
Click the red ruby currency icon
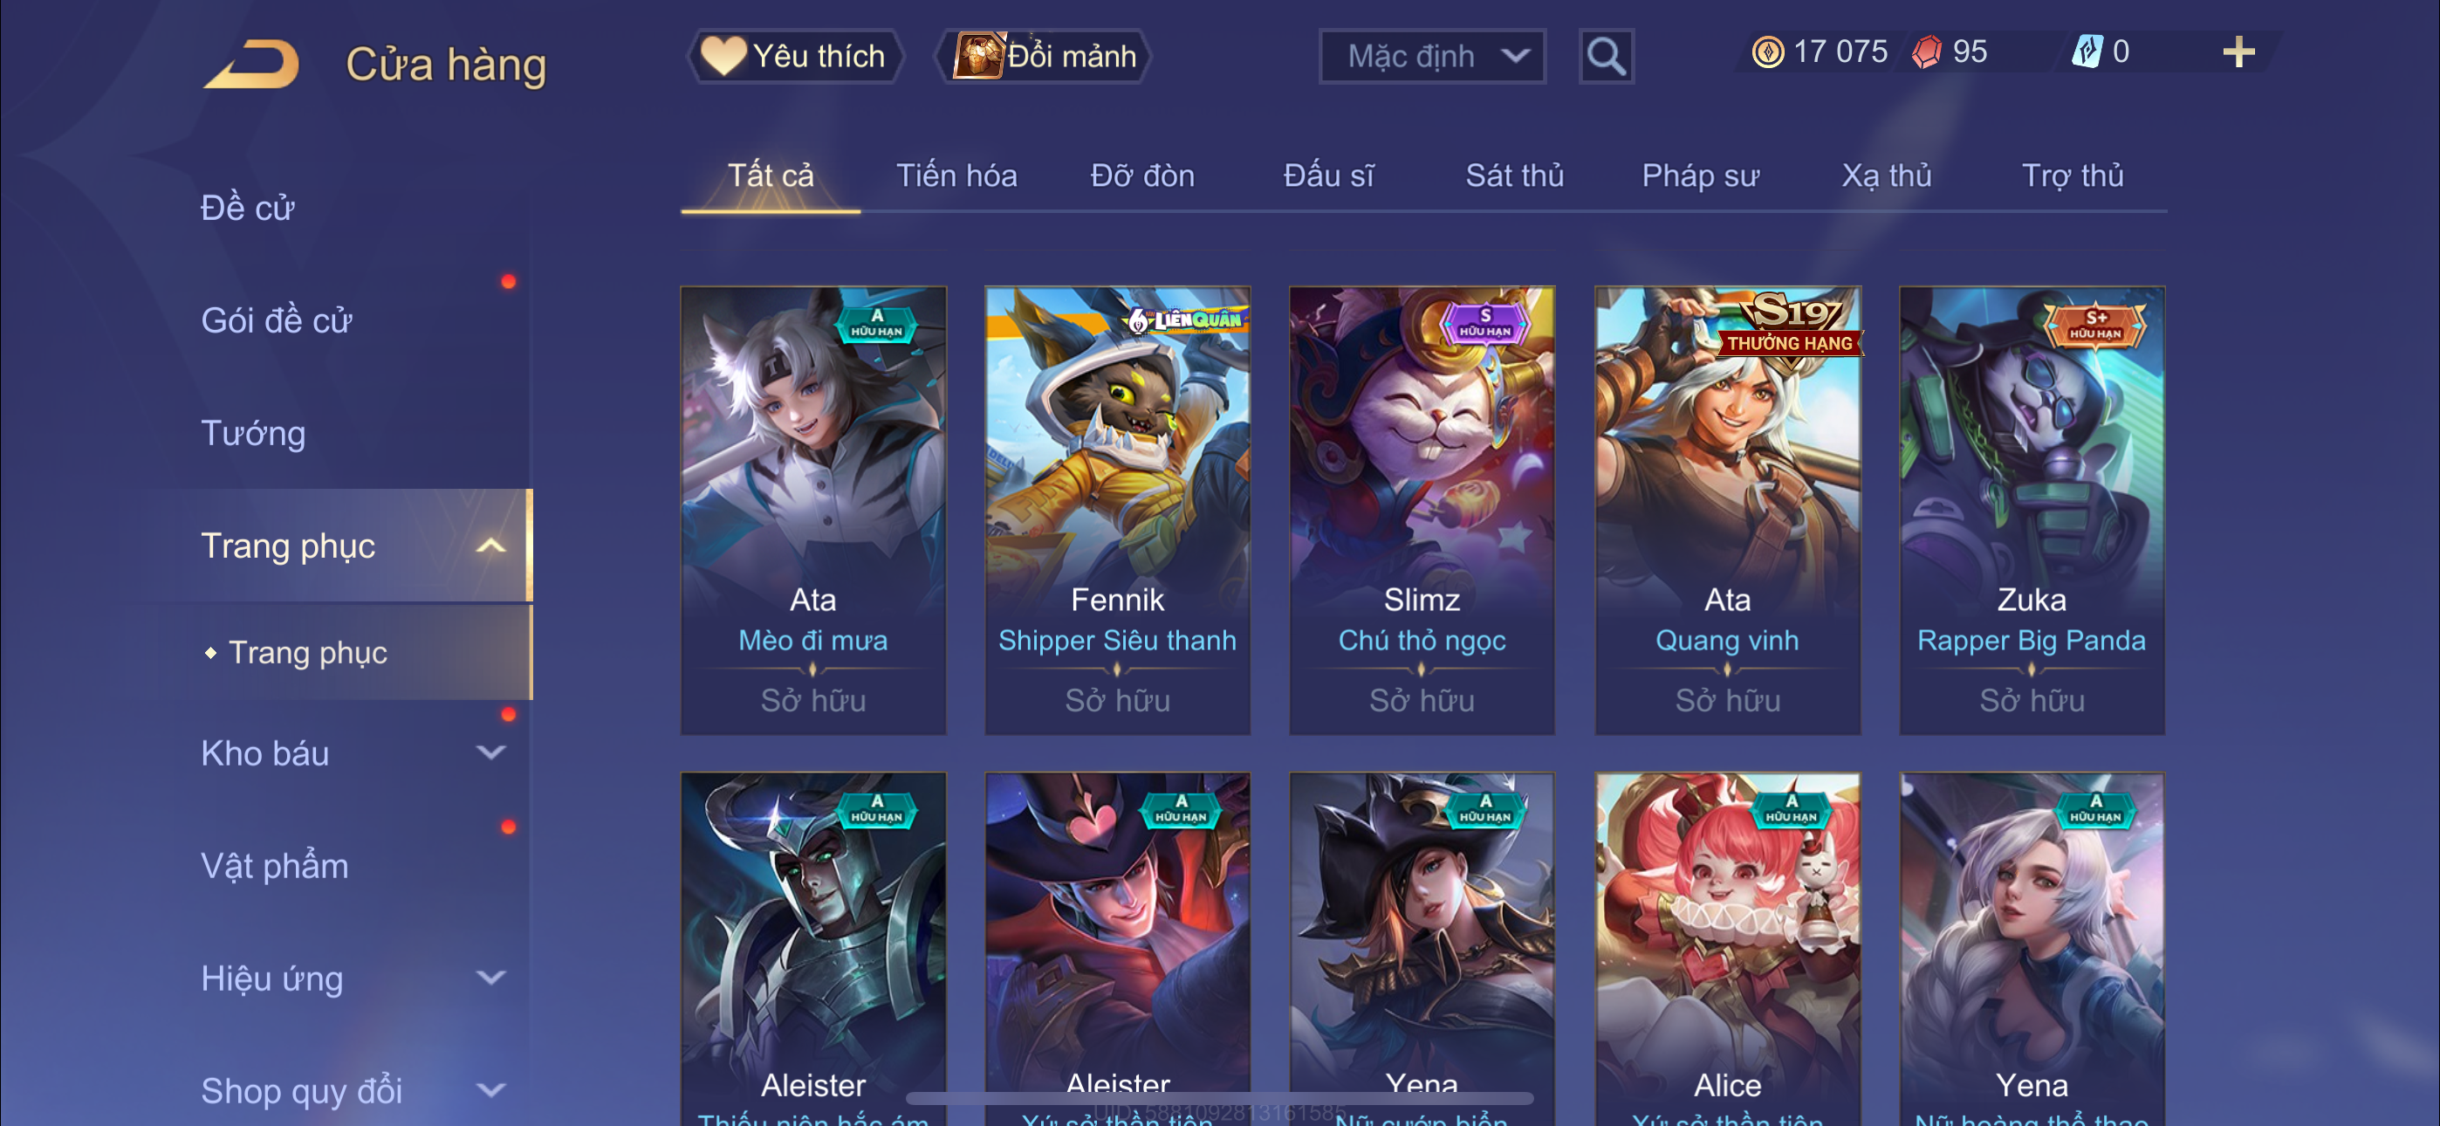tap(1927, 52)
